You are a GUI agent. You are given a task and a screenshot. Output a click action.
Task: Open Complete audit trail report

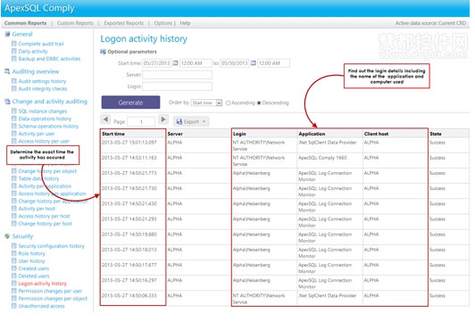click(x=41, y=44)
